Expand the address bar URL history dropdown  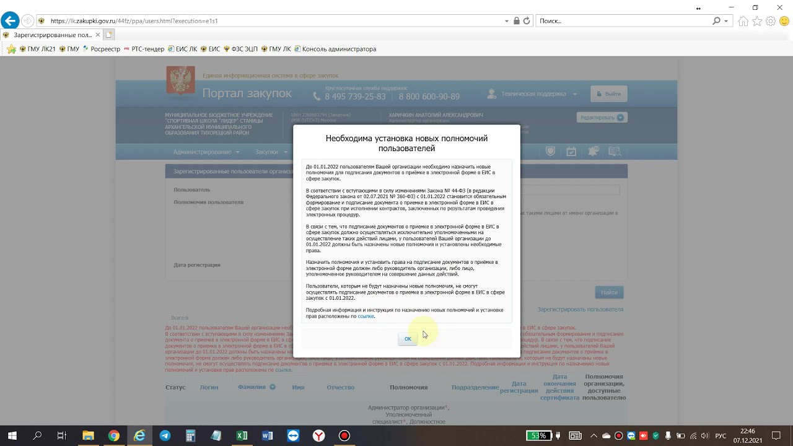(507, 21)
